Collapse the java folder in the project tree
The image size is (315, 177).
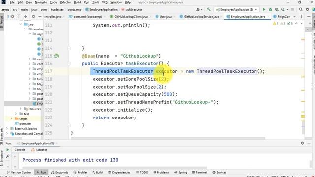(x=21, y=24)
